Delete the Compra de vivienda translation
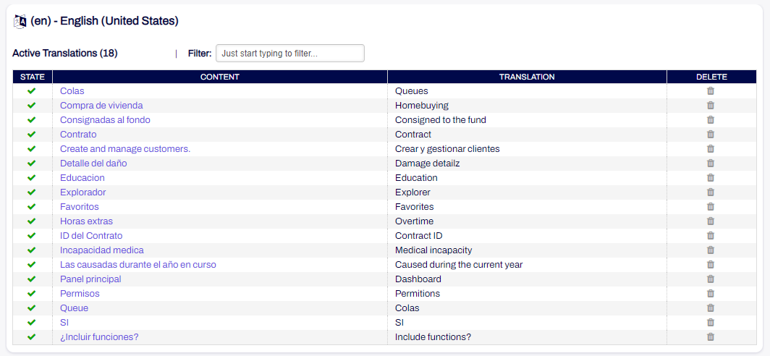This screenshot has width=770, height=356. pos(710,106)
